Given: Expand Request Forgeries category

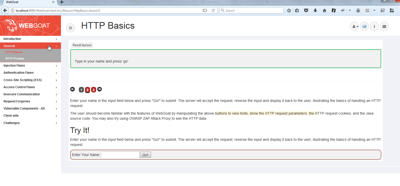Looking at the screenshot, I should click(x=30, y=101).
